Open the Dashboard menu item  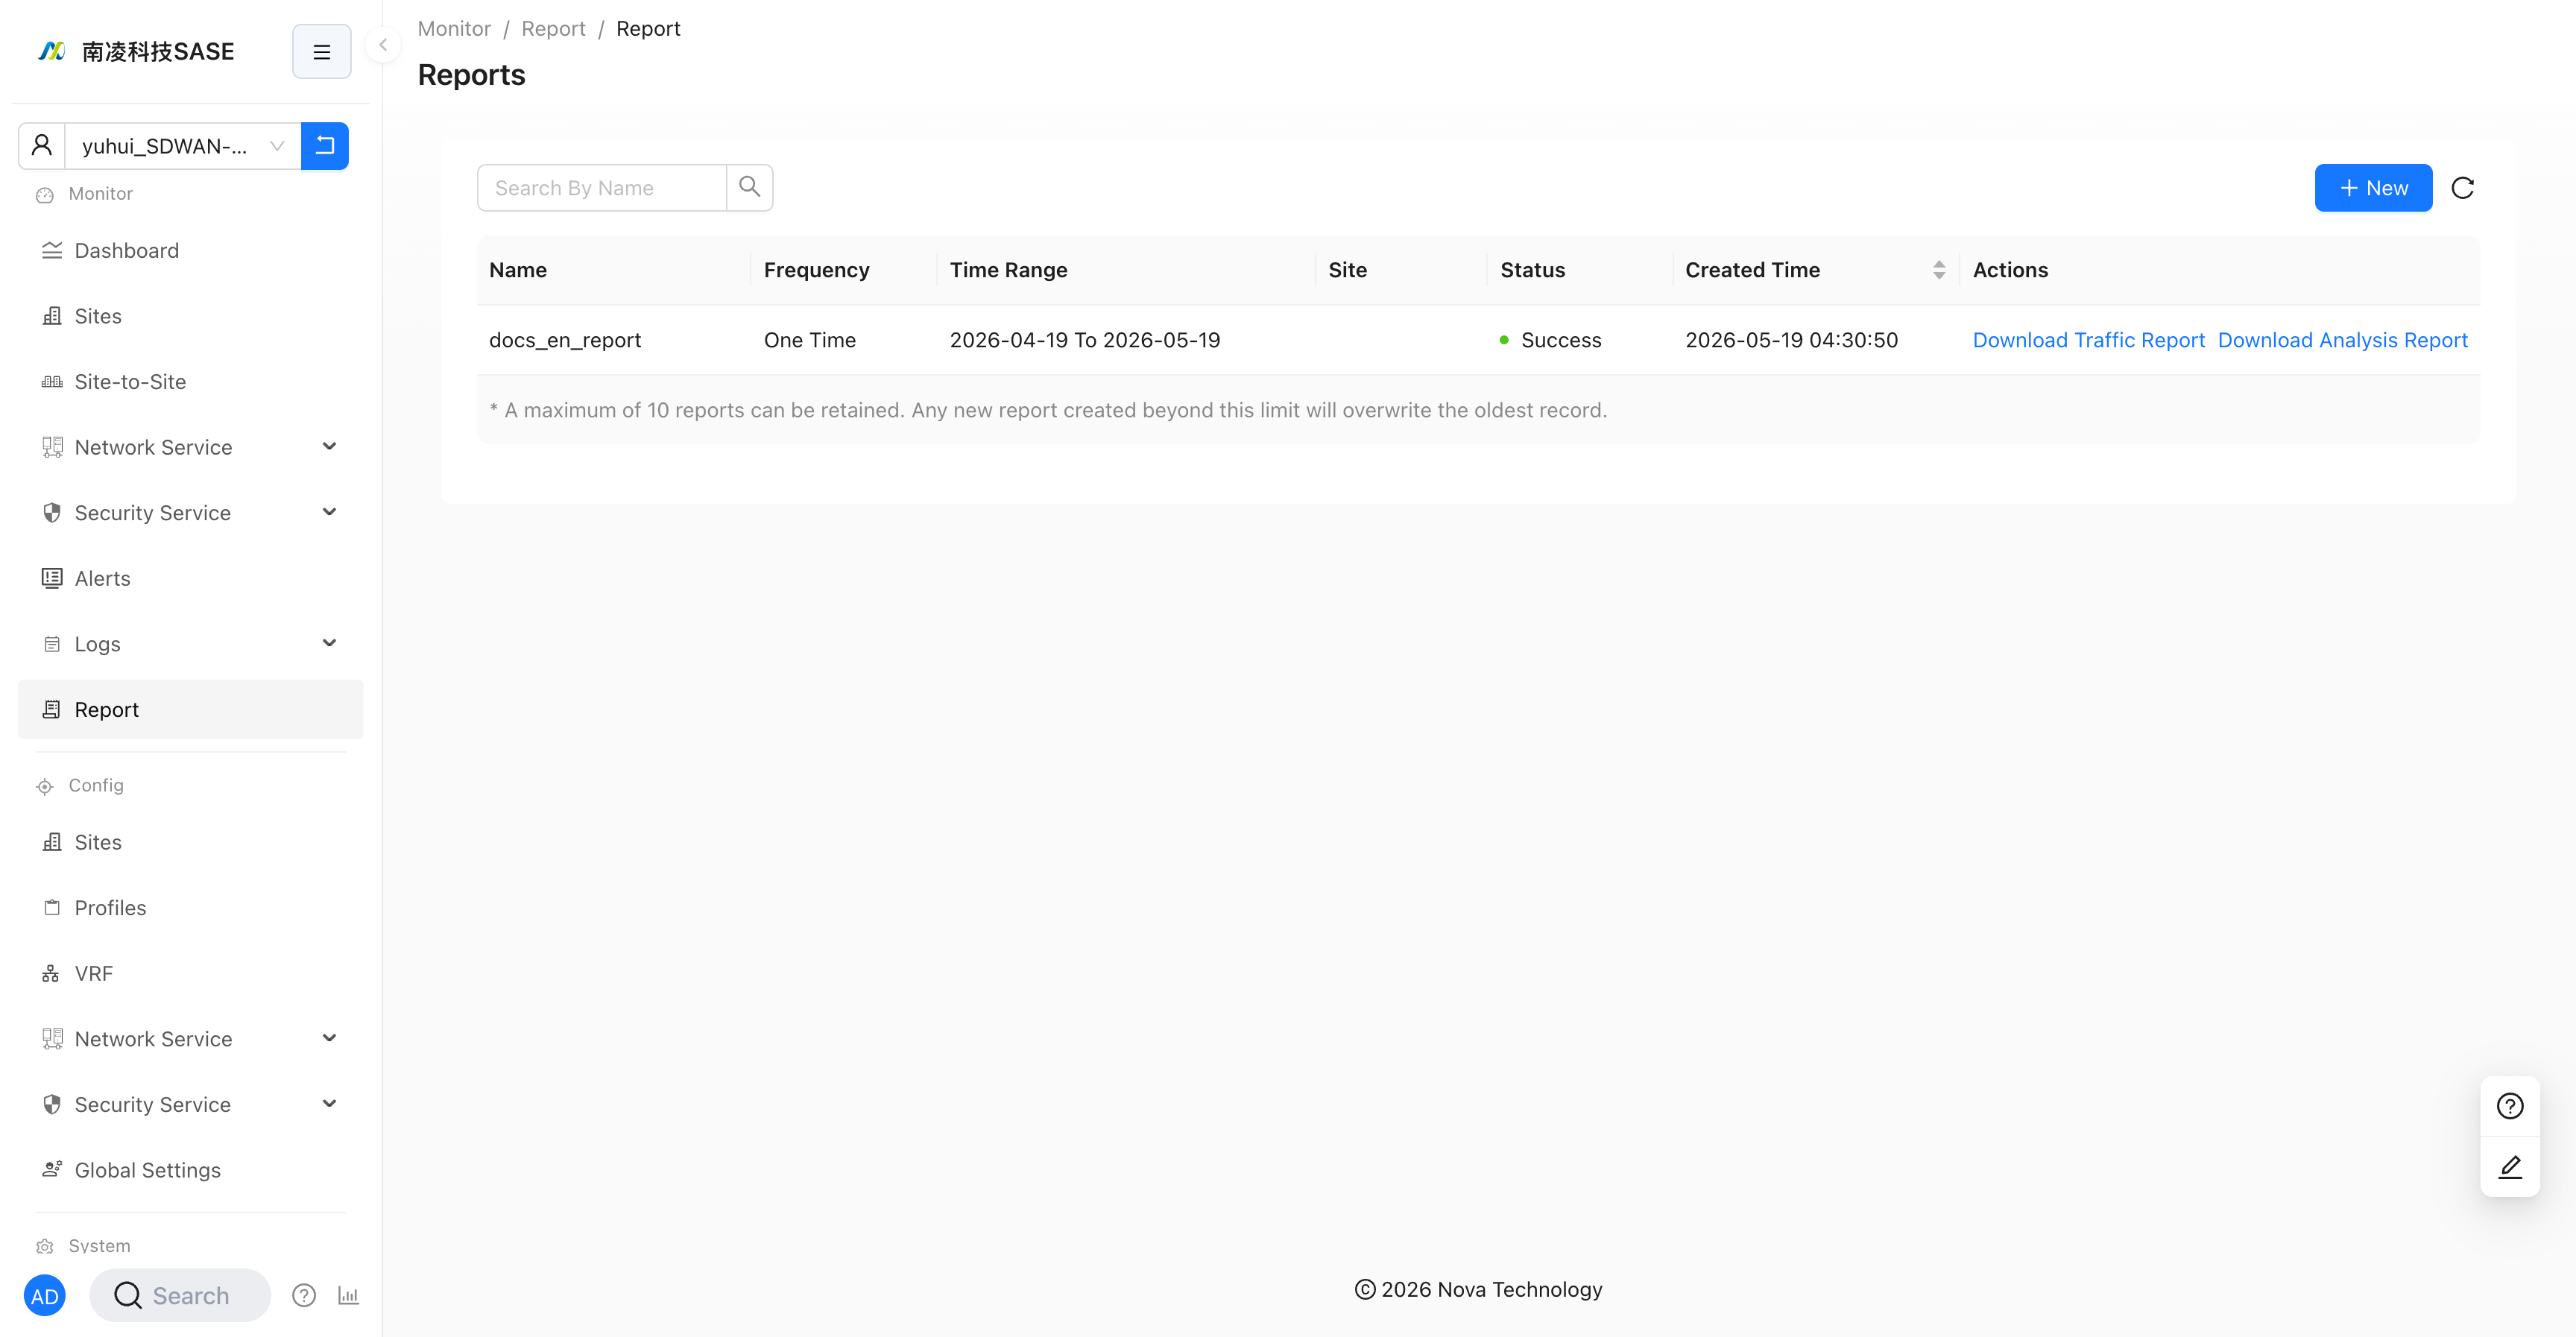coord(190,250)
